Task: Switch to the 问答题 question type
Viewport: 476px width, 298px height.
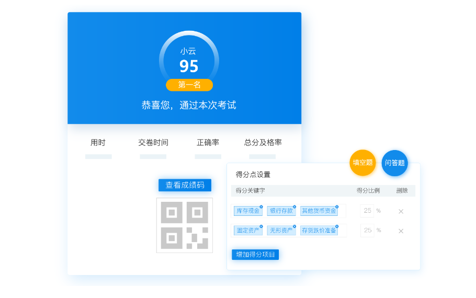Action: 394,163
